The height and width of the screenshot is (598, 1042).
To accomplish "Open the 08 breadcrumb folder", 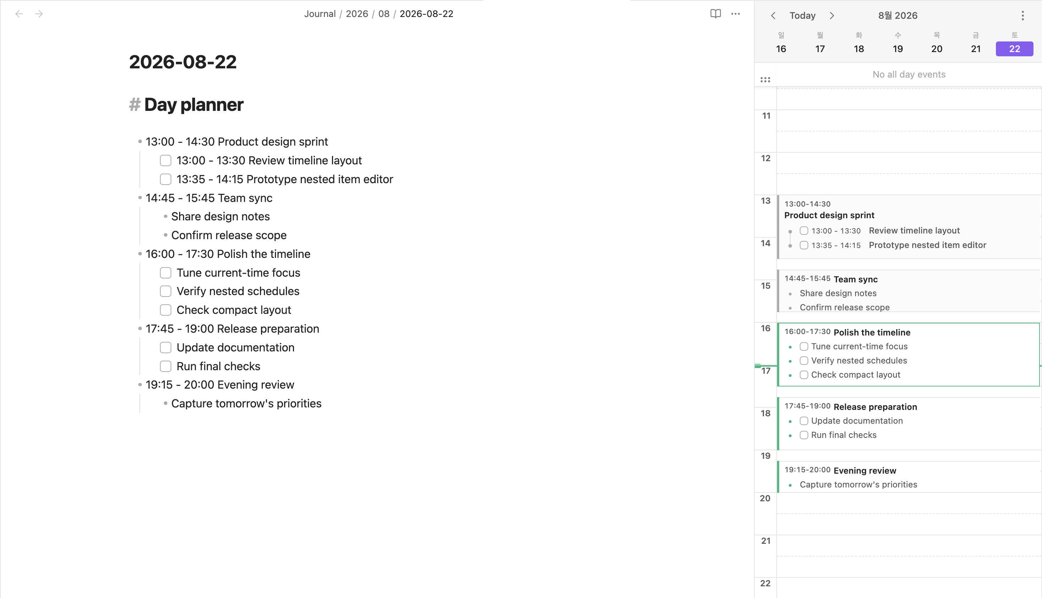I will [x=384, y=14].
